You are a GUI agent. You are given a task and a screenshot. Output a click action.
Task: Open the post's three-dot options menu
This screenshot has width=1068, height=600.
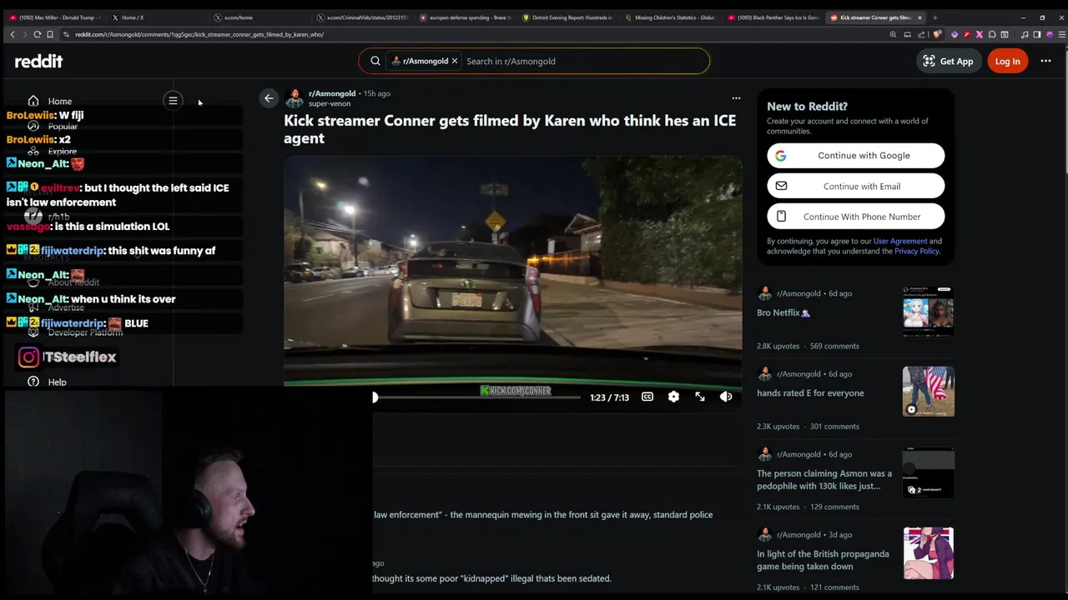click(x=736, y=98)
